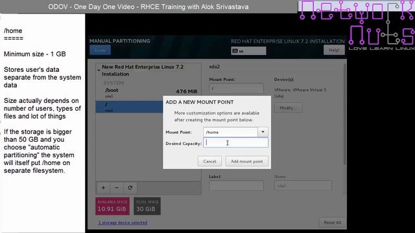Viewport: 415px width, 233px height.
Task: Click the Reset All button
Action: 333,223
